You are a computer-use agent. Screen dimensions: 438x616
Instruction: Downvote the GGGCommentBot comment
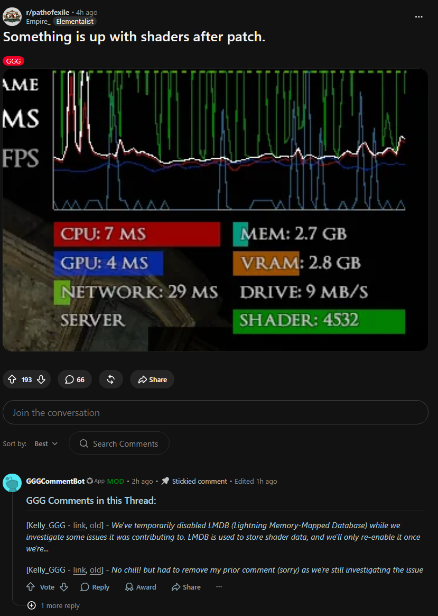pos(64,587)
